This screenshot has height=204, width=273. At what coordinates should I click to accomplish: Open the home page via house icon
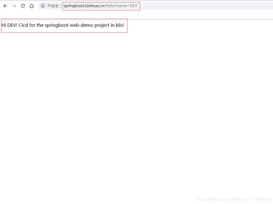(31, 6)
